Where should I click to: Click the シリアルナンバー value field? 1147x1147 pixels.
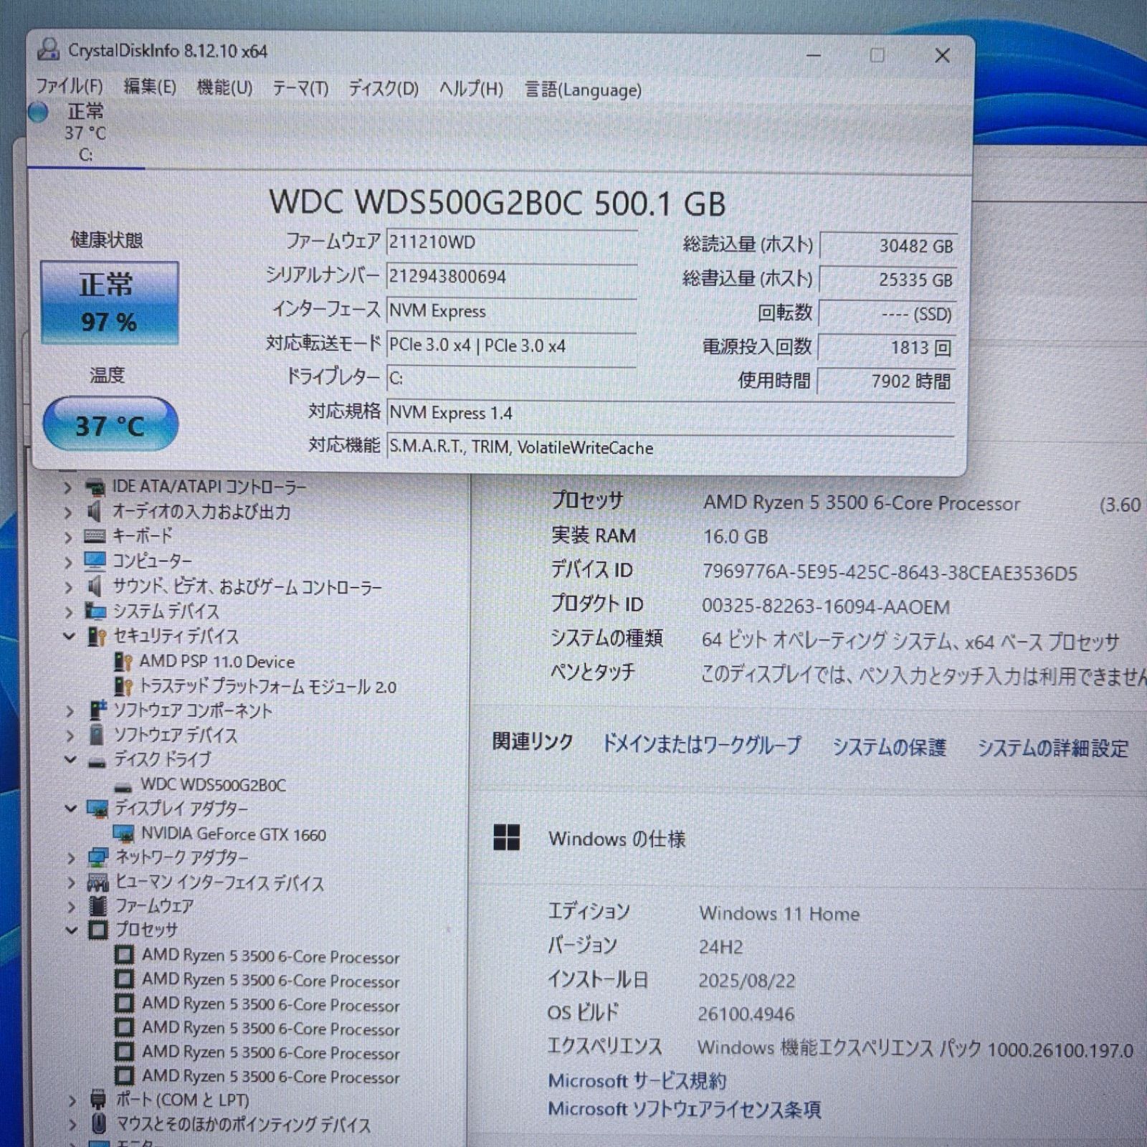(512, 277)
